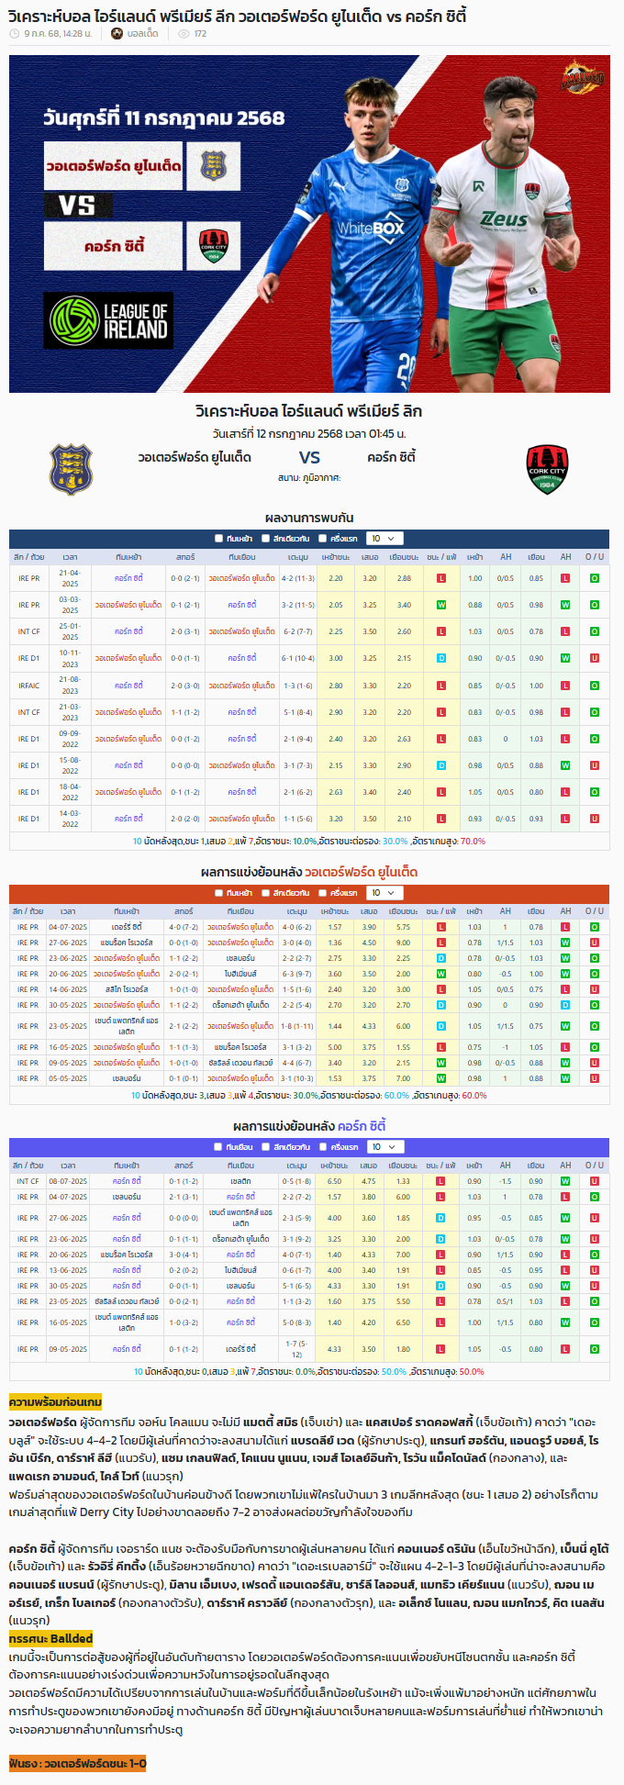Screen dimensions: 624x1785
Task: Click the clock icon beside the post date
Action: coord(15,34)
